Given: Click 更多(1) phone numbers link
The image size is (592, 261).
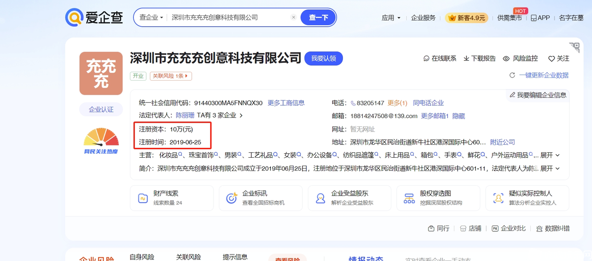Looking at the screenshot, I should [398, 103].
